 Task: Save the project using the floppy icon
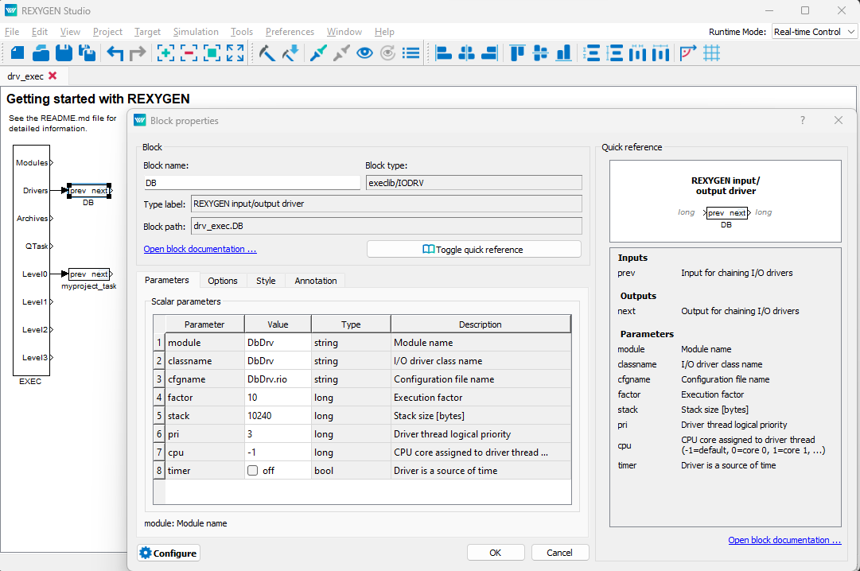[64, 53]
